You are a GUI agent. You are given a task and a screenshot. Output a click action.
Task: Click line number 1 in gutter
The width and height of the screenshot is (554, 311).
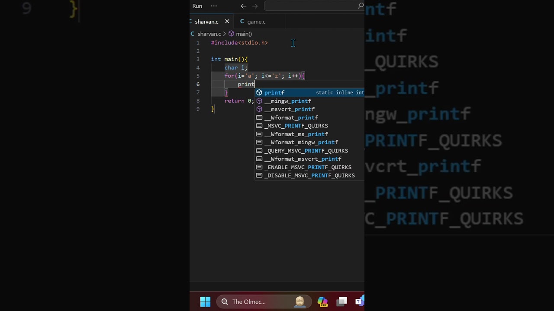tap(198, 43)
